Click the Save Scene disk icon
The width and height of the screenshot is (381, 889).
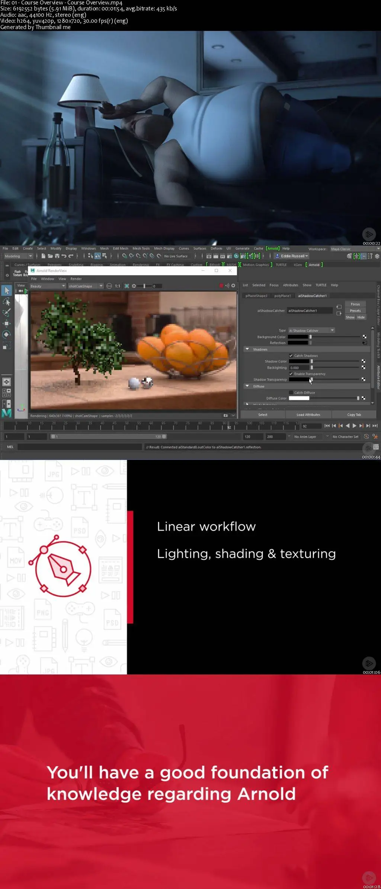click(x=57, y=256)
